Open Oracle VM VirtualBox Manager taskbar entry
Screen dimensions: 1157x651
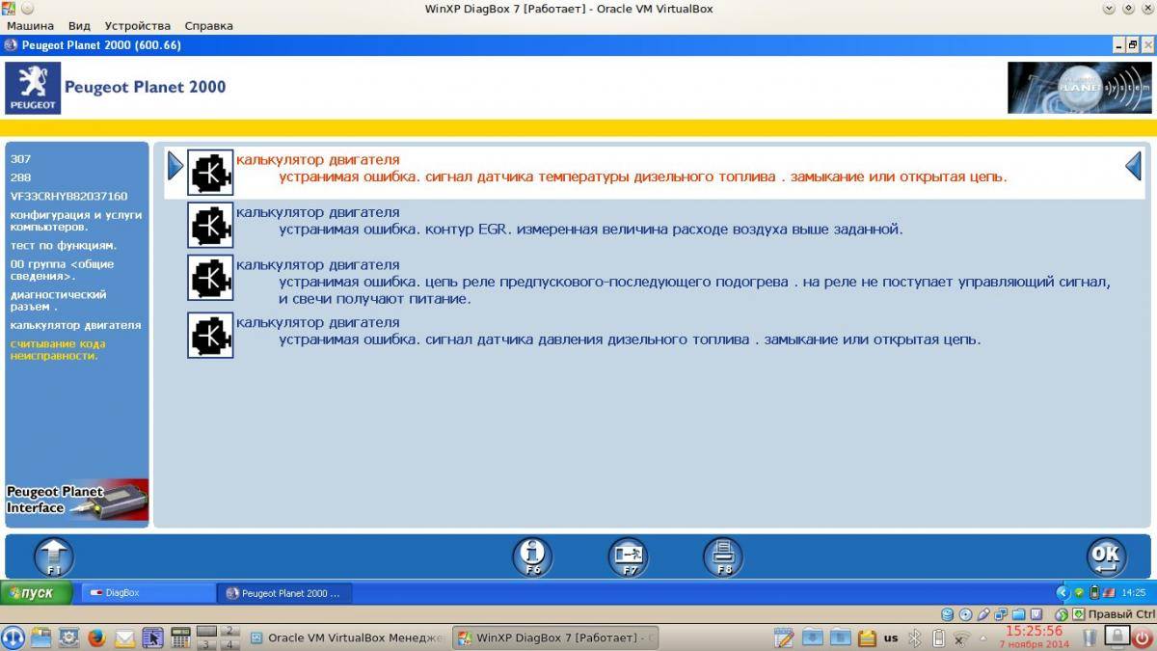click(347, 637)
